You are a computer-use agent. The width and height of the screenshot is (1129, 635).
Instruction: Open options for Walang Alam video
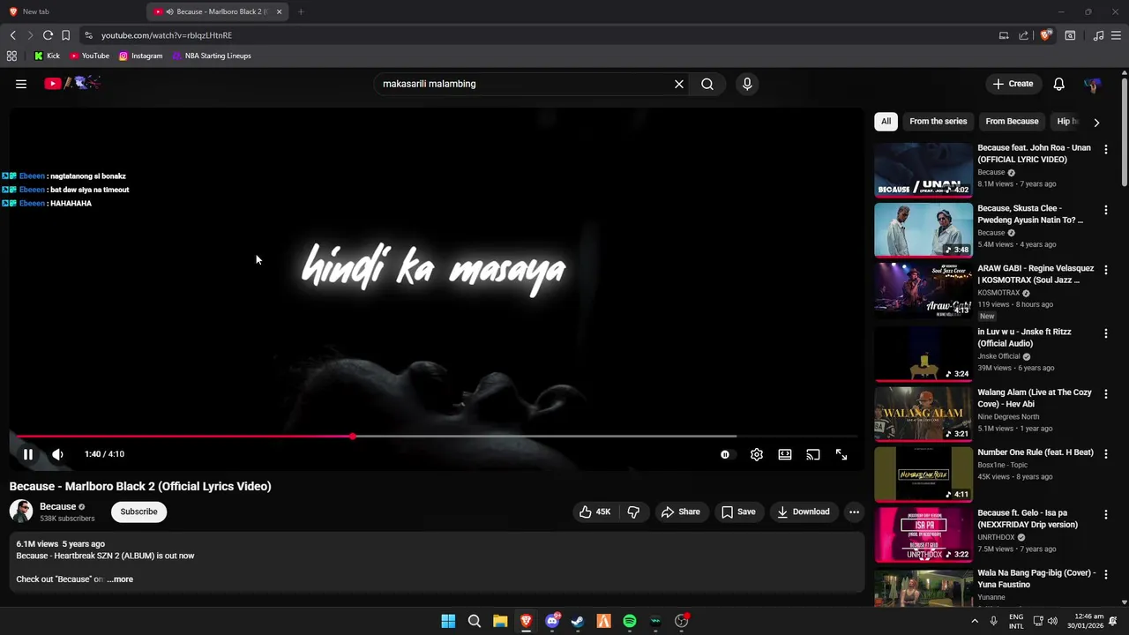click(x=1105, y=394)
